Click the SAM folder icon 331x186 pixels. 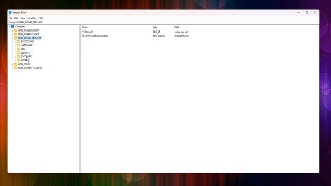[19, 49]
